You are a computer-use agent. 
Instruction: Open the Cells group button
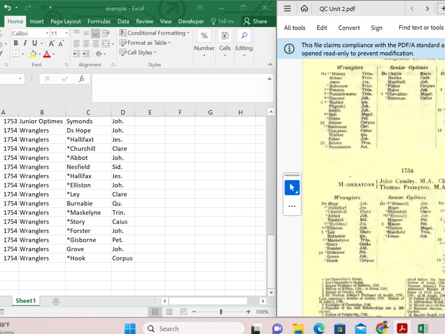pos(225,43)
